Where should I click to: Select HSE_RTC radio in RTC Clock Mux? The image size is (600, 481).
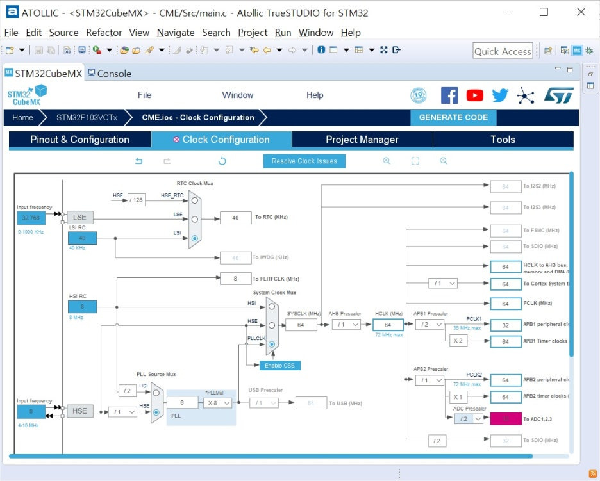point(195,200)
